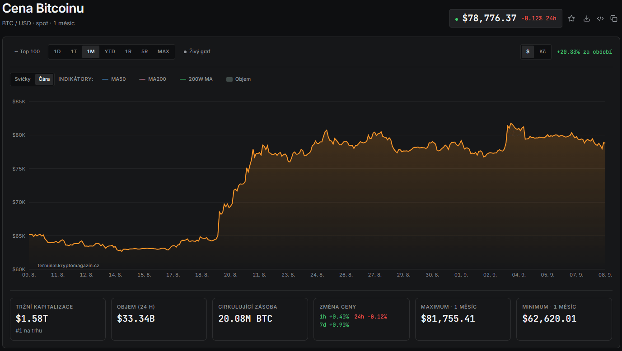
Task: Switch currency to dollars ($)
Action: (528, 51)
